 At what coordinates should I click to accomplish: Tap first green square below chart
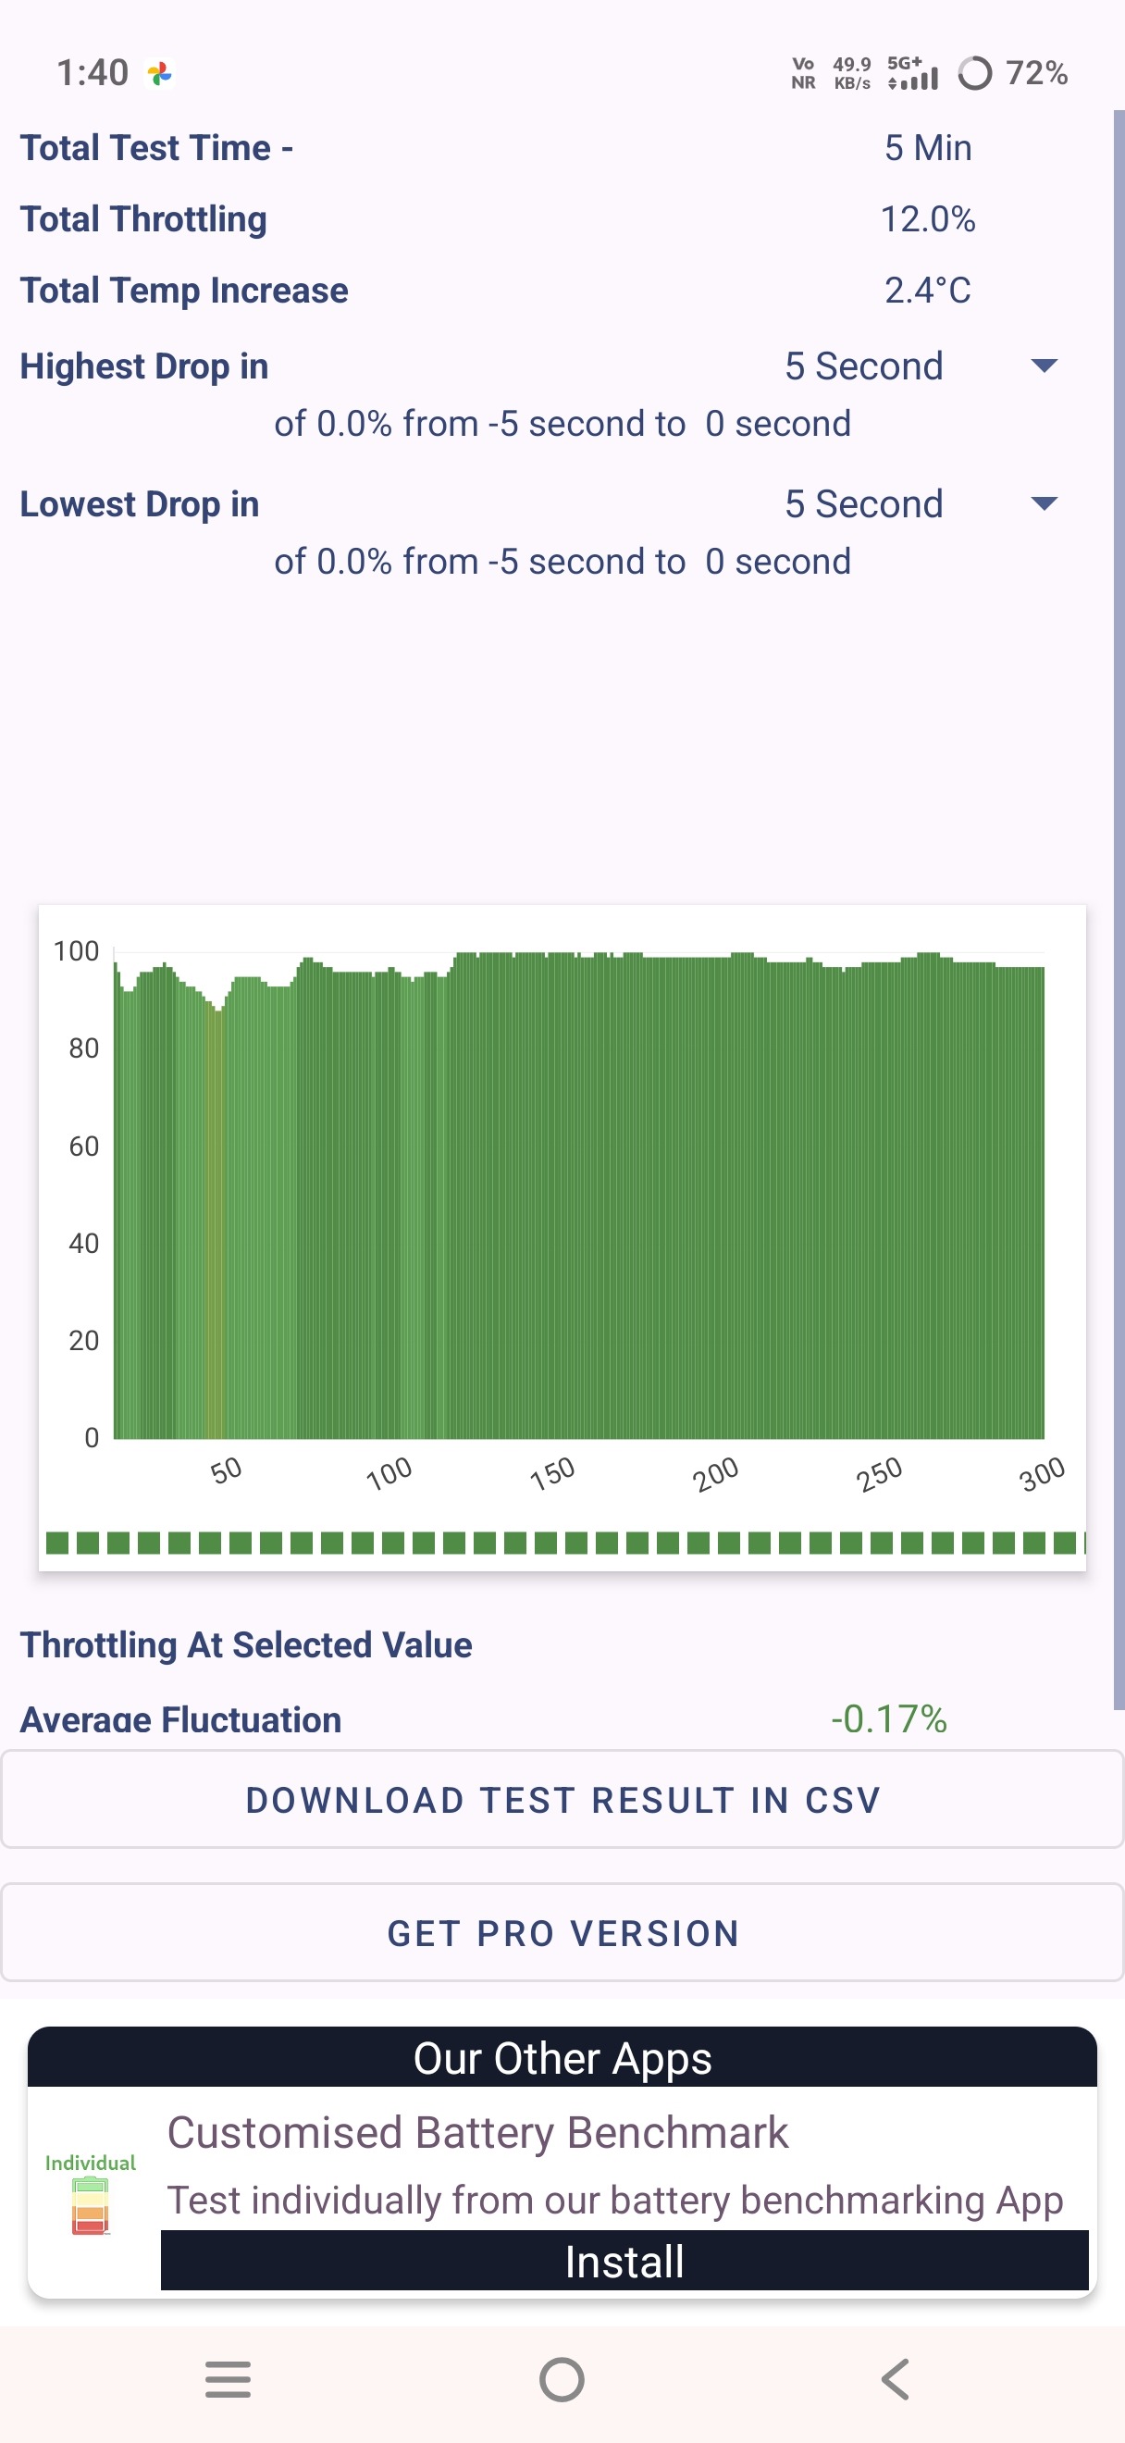coord(56,1542)
